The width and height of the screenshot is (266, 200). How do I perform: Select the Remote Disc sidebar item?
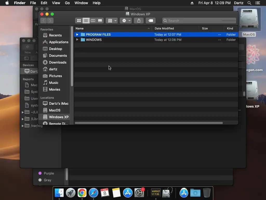[54, 123]
